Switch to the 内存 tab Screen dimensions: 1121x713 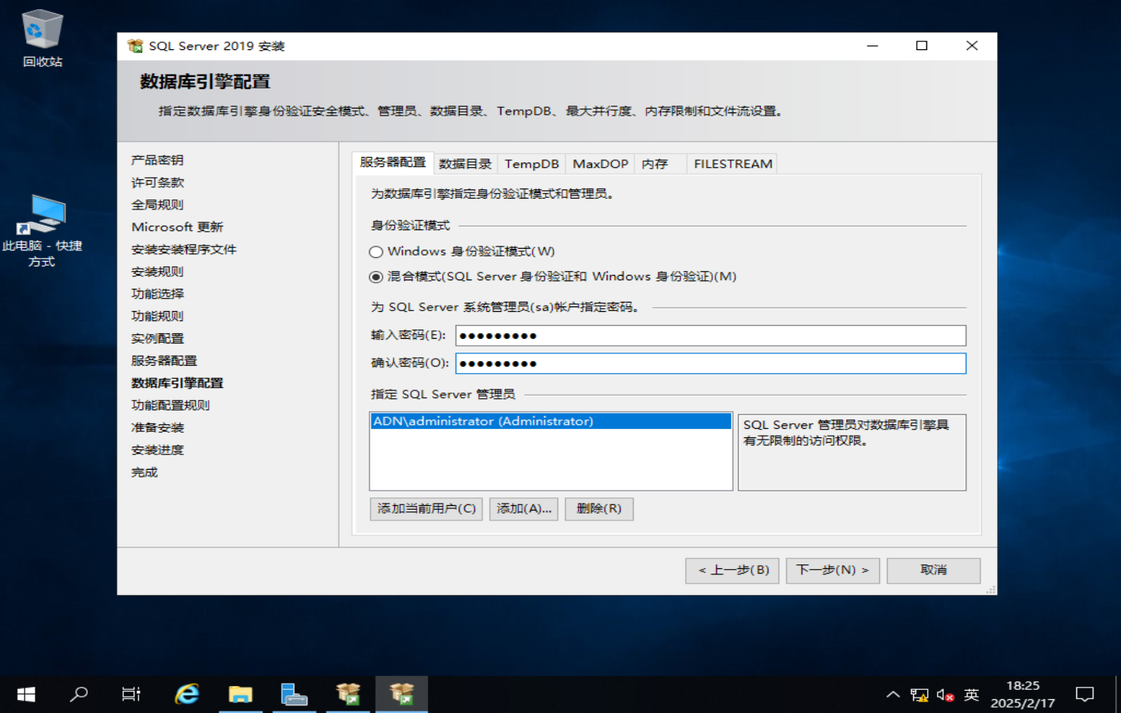coord(660,164)
